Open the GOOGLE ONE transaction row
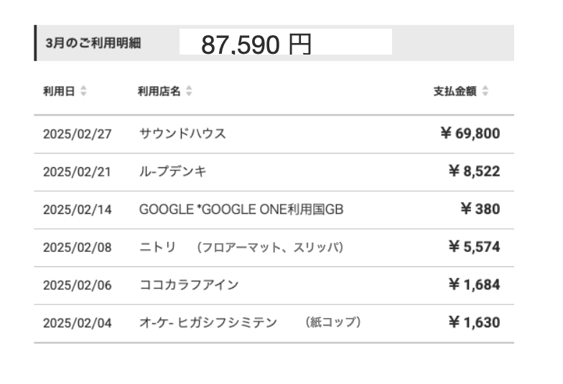Screen dimensions: 563x384 point(241,210)
